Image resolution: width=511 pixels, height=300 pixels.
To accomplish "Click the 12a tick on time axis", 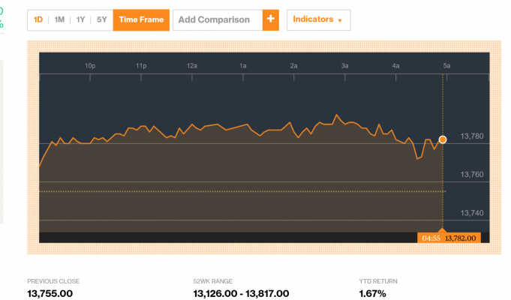I will [x=192, y=66].
